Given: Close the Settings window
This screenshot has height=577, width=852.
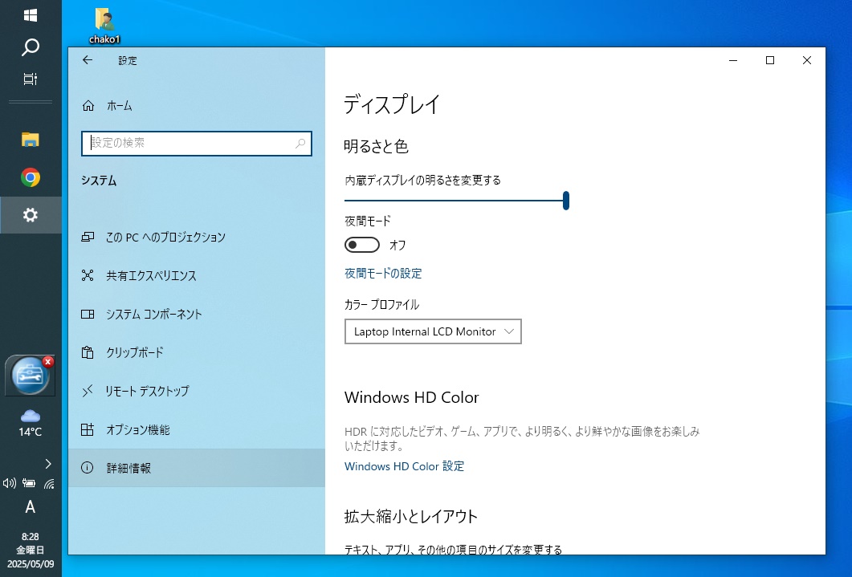Looking at the screenshot, I should pos(807,60).
